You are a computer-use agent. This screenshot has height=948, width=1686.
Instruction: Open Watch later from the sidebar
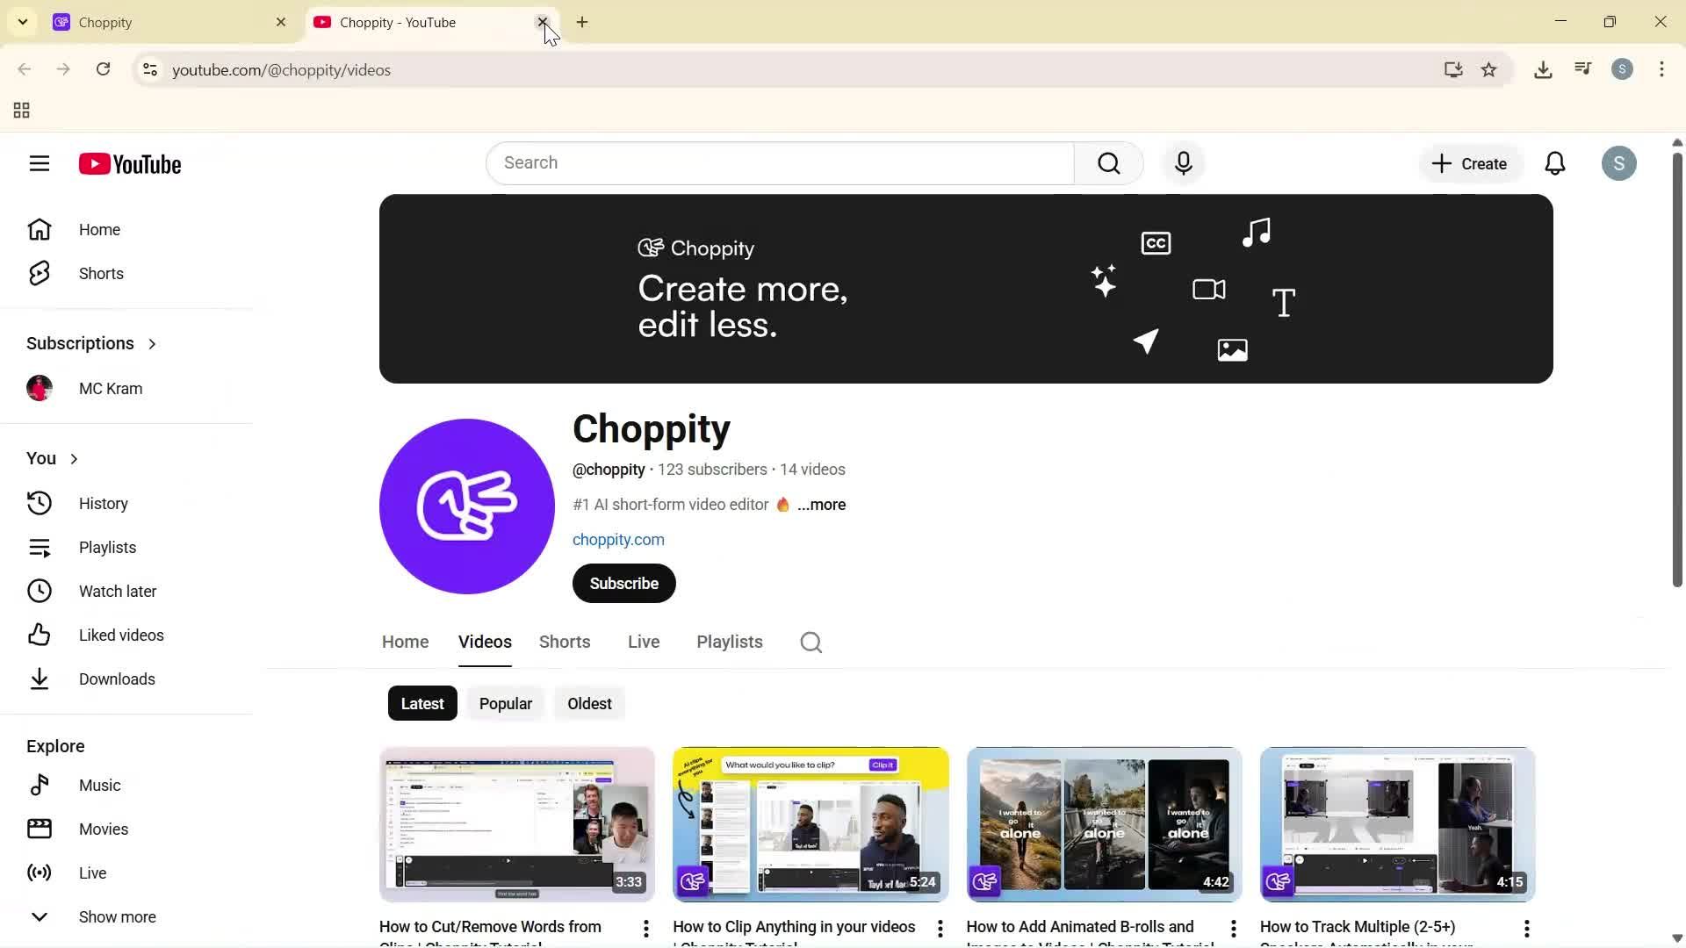point(119,591)
